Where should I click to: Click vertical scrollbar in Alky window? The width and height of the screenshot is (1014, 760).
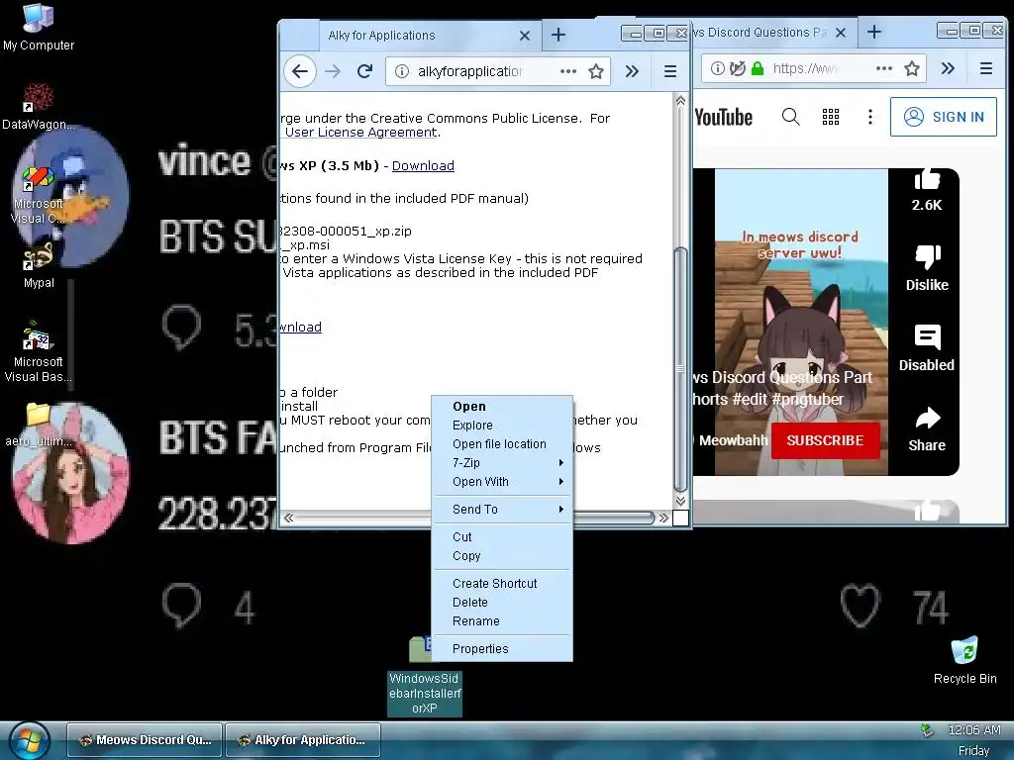(x=680, y=368)
